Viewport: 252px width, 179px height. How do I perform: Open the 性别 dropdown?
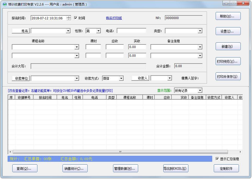[98, 31]
